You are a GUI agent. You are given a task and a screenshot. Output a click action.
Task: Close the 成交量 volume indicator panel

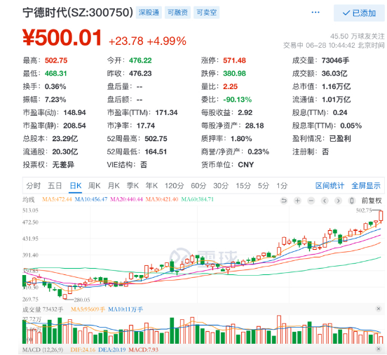pos(378,308)
